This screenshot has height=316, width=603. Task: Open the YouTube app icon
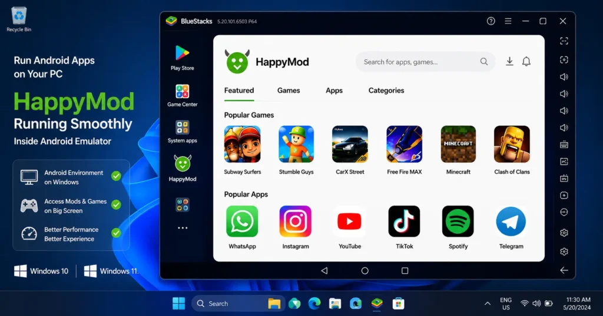[x=349, y=221]
